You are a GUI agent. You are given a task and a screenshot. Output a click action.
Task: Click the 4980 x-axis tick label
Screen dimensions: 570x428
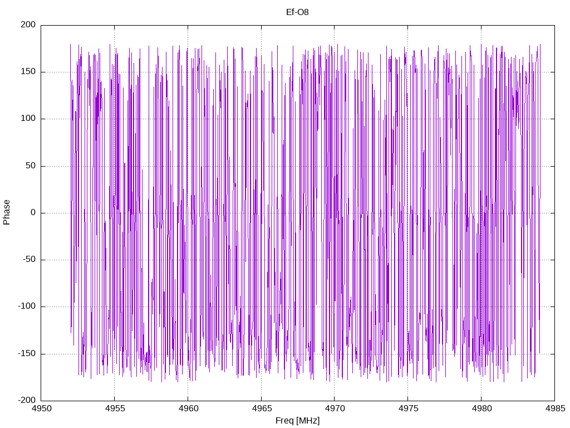[x=481, y=408]
